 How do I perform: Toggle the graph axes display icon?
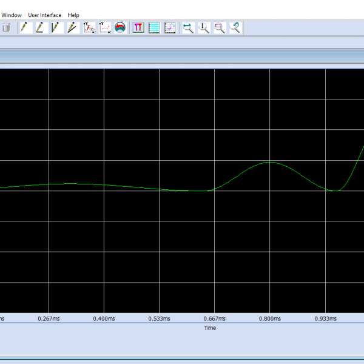pyautogui.click(x=170, y=27)
